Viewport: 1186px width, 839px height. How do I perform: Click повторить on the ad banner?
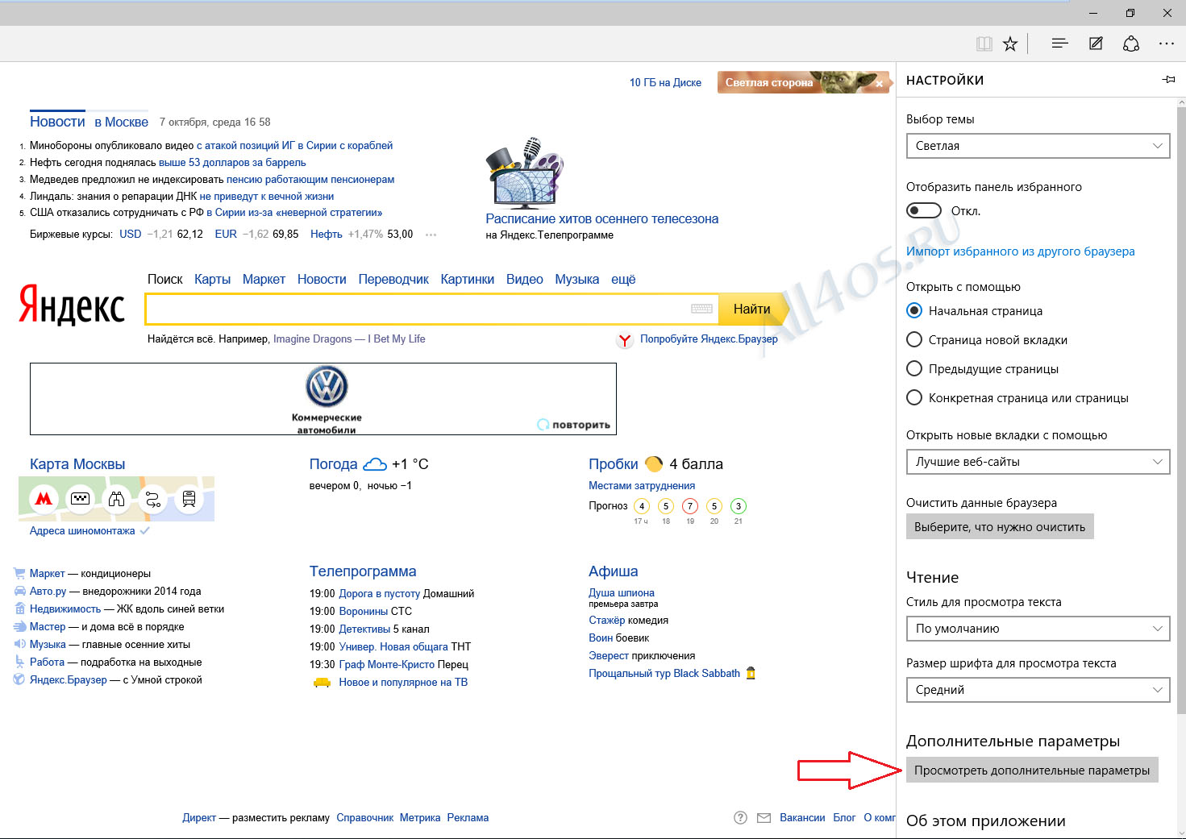[574, 425]
